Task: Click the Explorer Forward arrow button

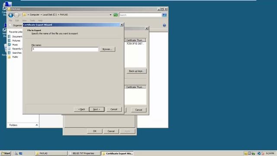Action: [16, 15]
